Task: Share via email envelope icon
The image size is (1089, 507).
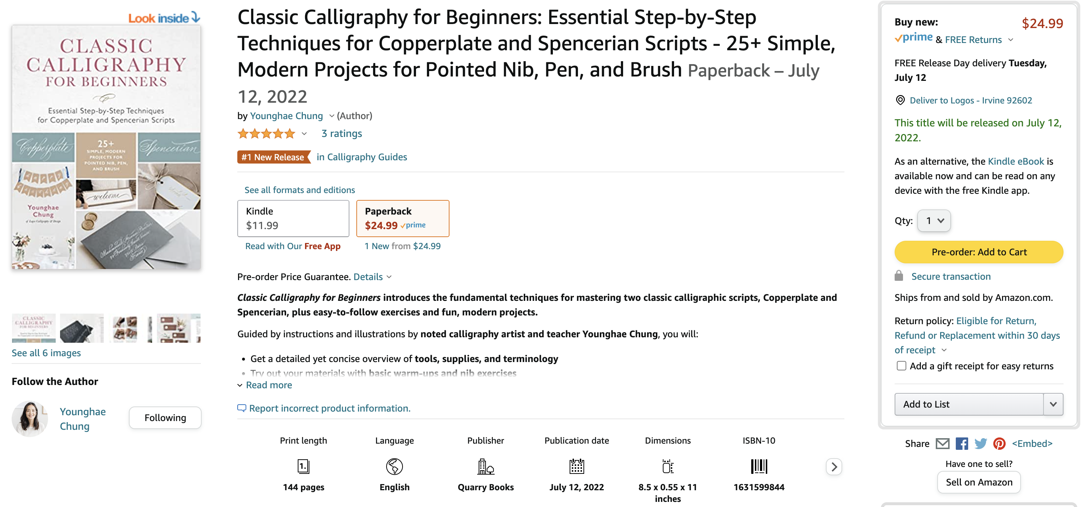Action: (x=942, y=444)
